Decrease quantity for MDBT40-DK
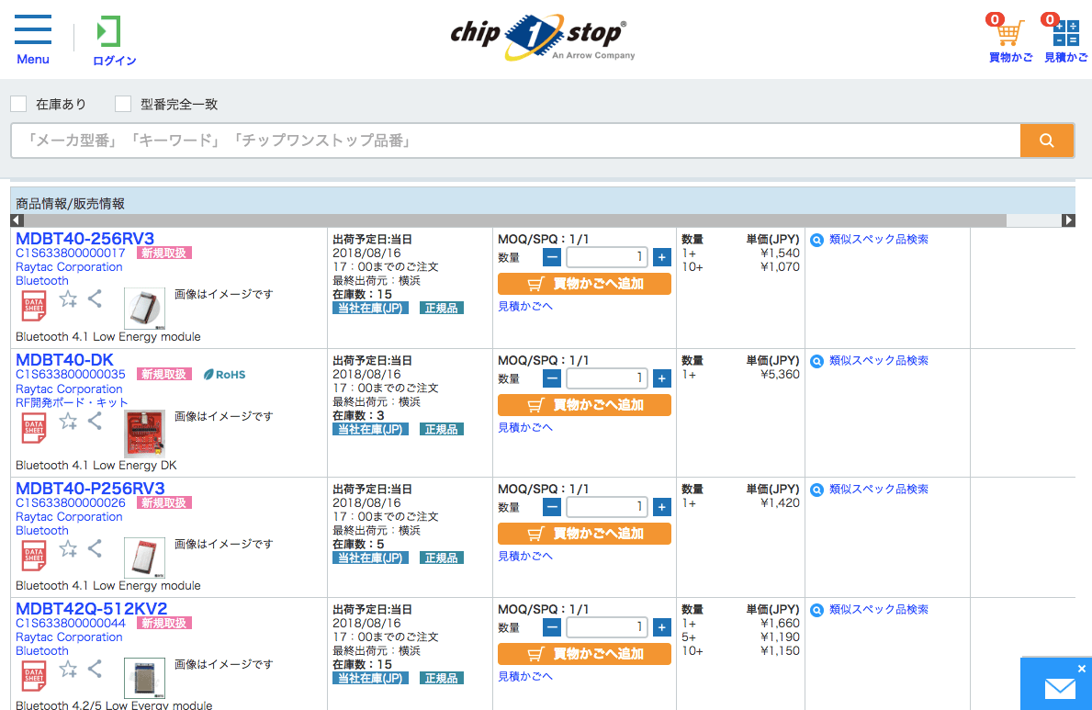 [x=552, y=378]
